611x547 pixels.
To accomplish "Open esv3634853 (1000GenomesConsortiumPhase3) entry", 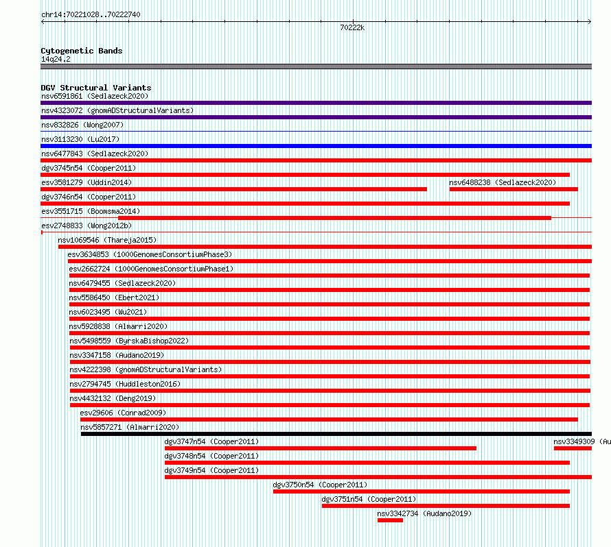I will click(x=150, y=254).
